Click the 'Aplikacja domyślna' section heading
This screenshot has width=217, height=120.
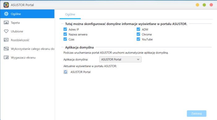tap(79, 47)
